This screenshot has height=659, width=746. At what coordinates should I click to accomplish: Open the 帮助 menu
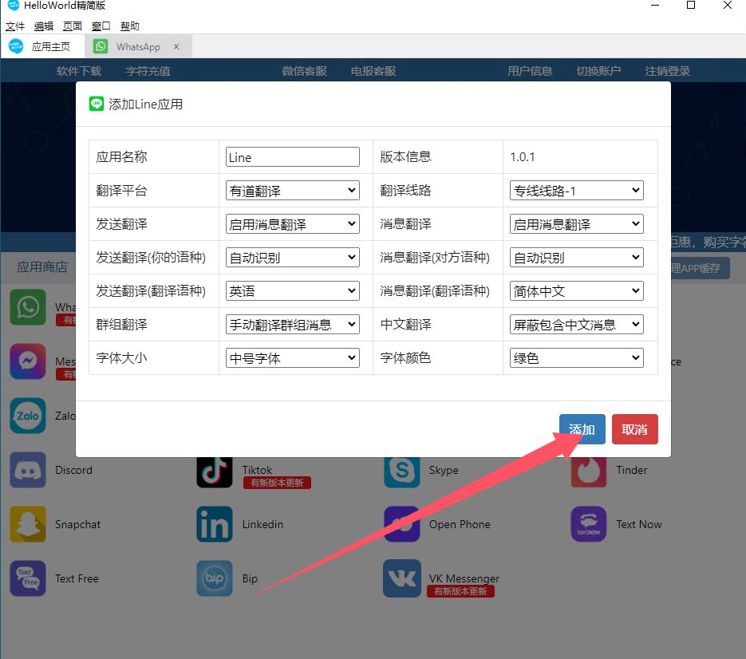click(130, 26)
